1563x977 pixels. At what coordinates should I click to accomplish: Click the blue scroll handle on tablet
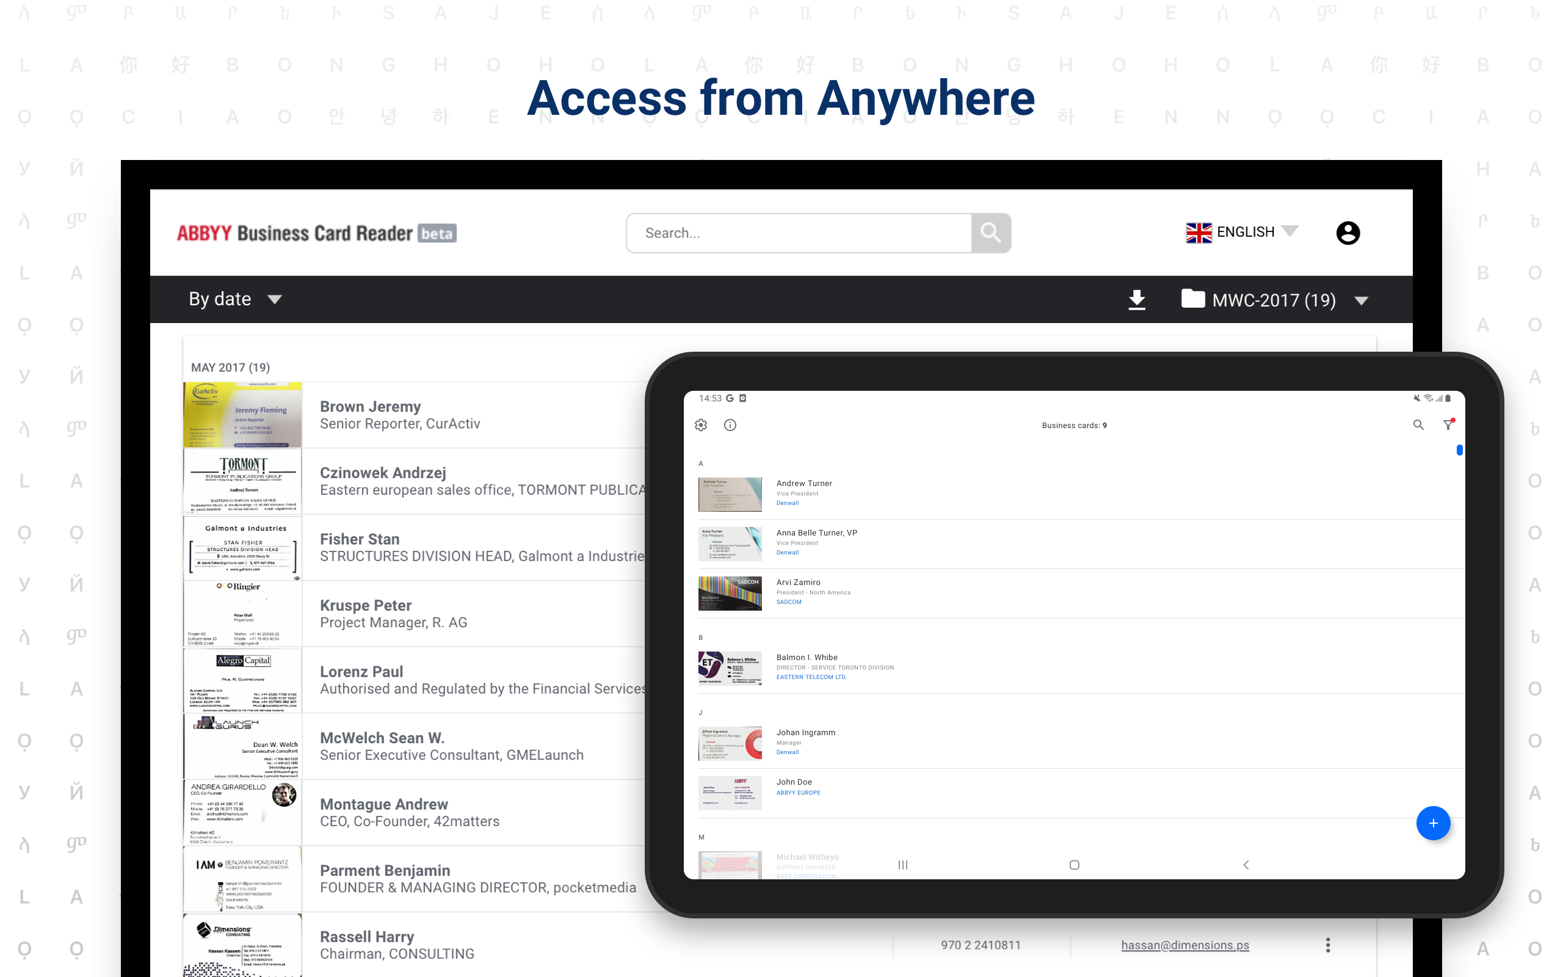click(x=1459, y=450)
